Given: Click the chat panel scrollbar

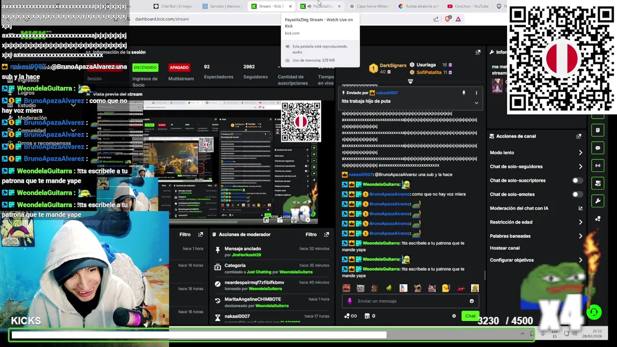Looking at the screenshot, I should pos(484,276).
